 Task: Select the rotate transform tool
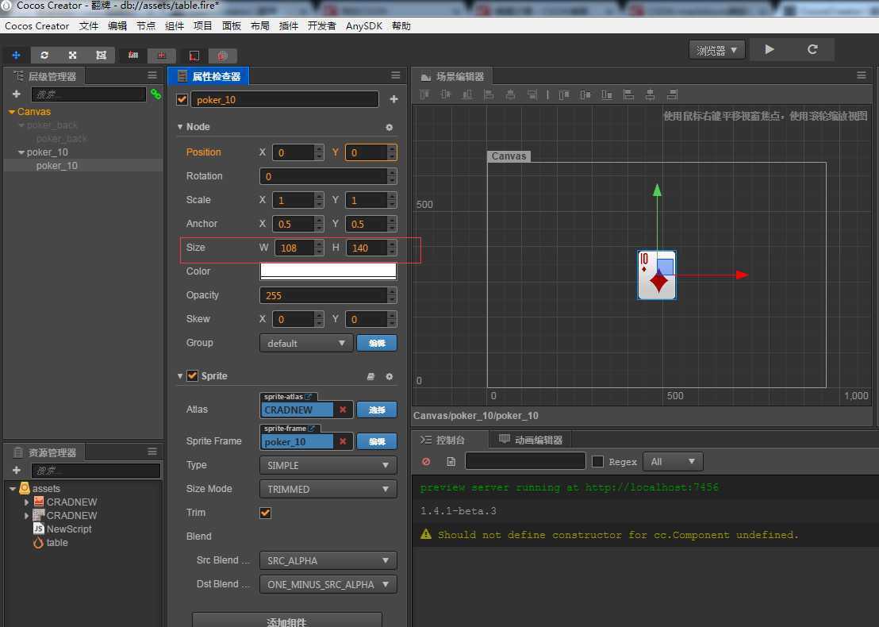coord(44,56)
